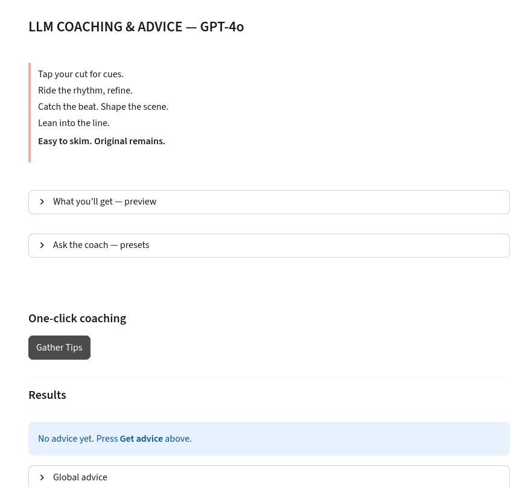Click the chevron icon next to "Ask the coach — presets"
Image resolution: width=528 pixels, height=487 pixels.
click(x=42, y=245)
